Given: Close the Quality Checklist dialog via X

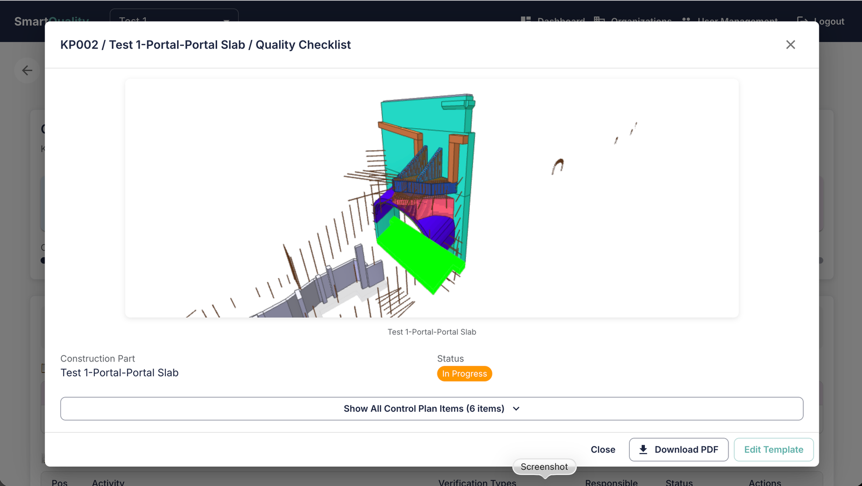Looking at the screenshot, I should click(790, 45).
